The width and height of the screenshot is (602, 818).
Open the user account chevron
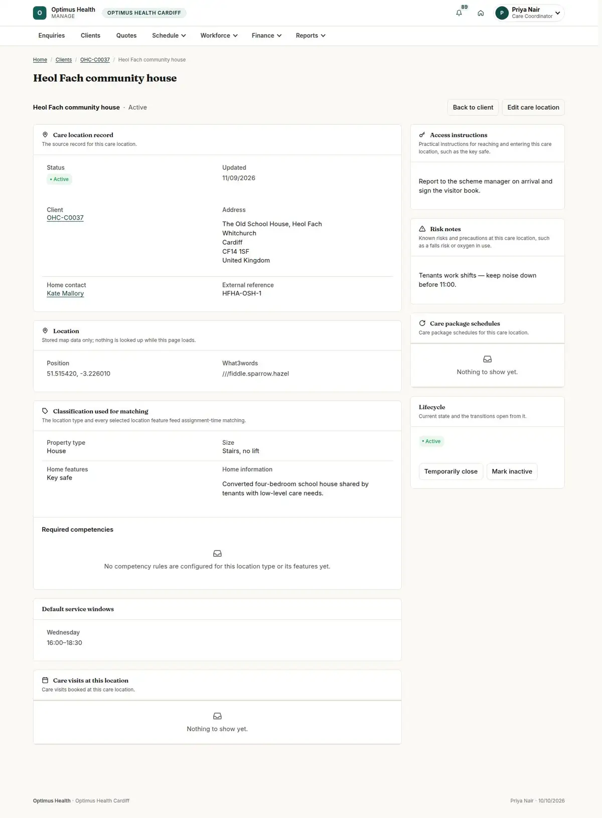coord(558,13)
